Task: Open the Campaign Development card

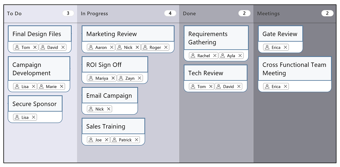Action: coord(39,69)
